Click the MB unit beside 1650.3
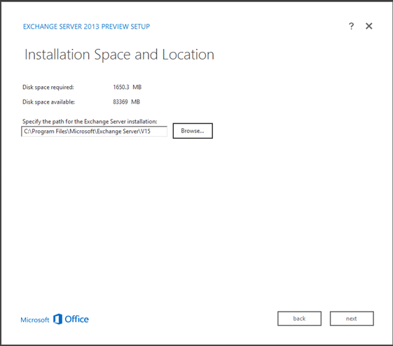The width and height of the screenshot is (393, 346). (x=137, y=87)
